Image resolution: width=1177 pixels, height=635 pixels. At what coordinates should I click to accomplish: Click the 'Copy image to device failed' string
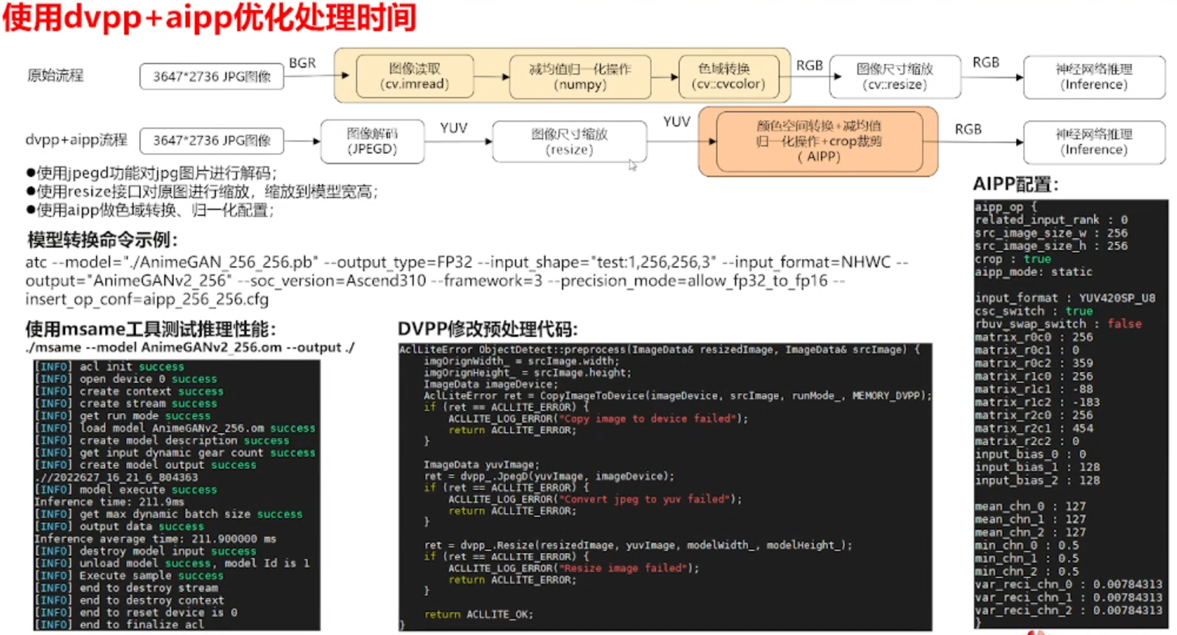[649, 419]
